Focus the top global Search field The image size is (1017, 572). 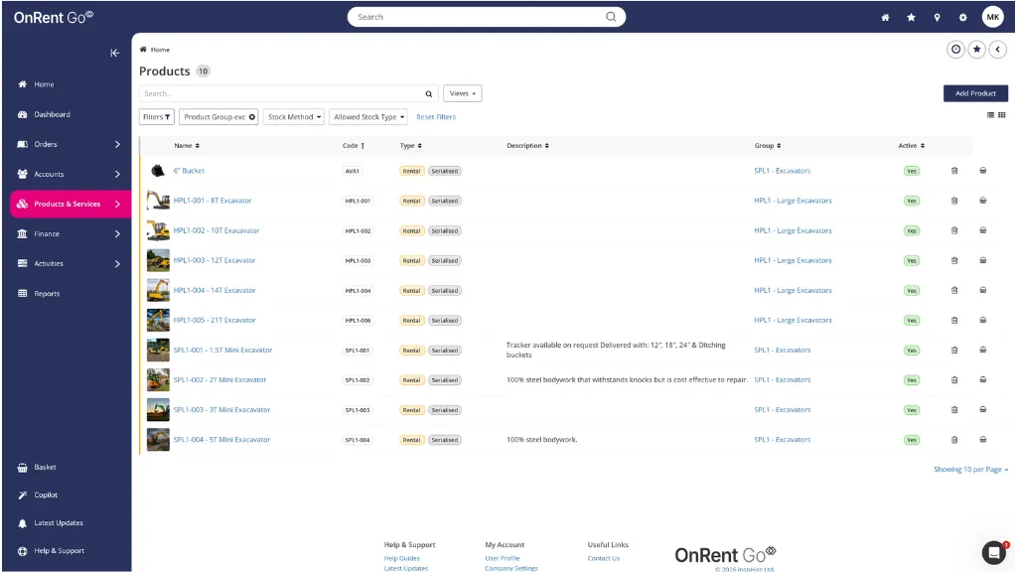tap(487, 17)
